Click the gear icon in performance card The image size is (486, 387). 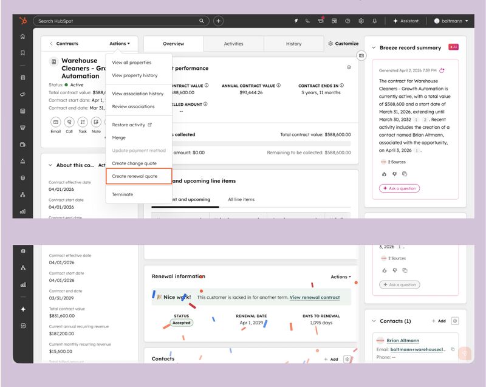pos(349,67)
